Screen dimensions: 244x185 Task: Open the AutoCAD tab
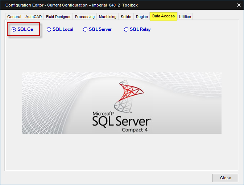click(x=33, y=17)
